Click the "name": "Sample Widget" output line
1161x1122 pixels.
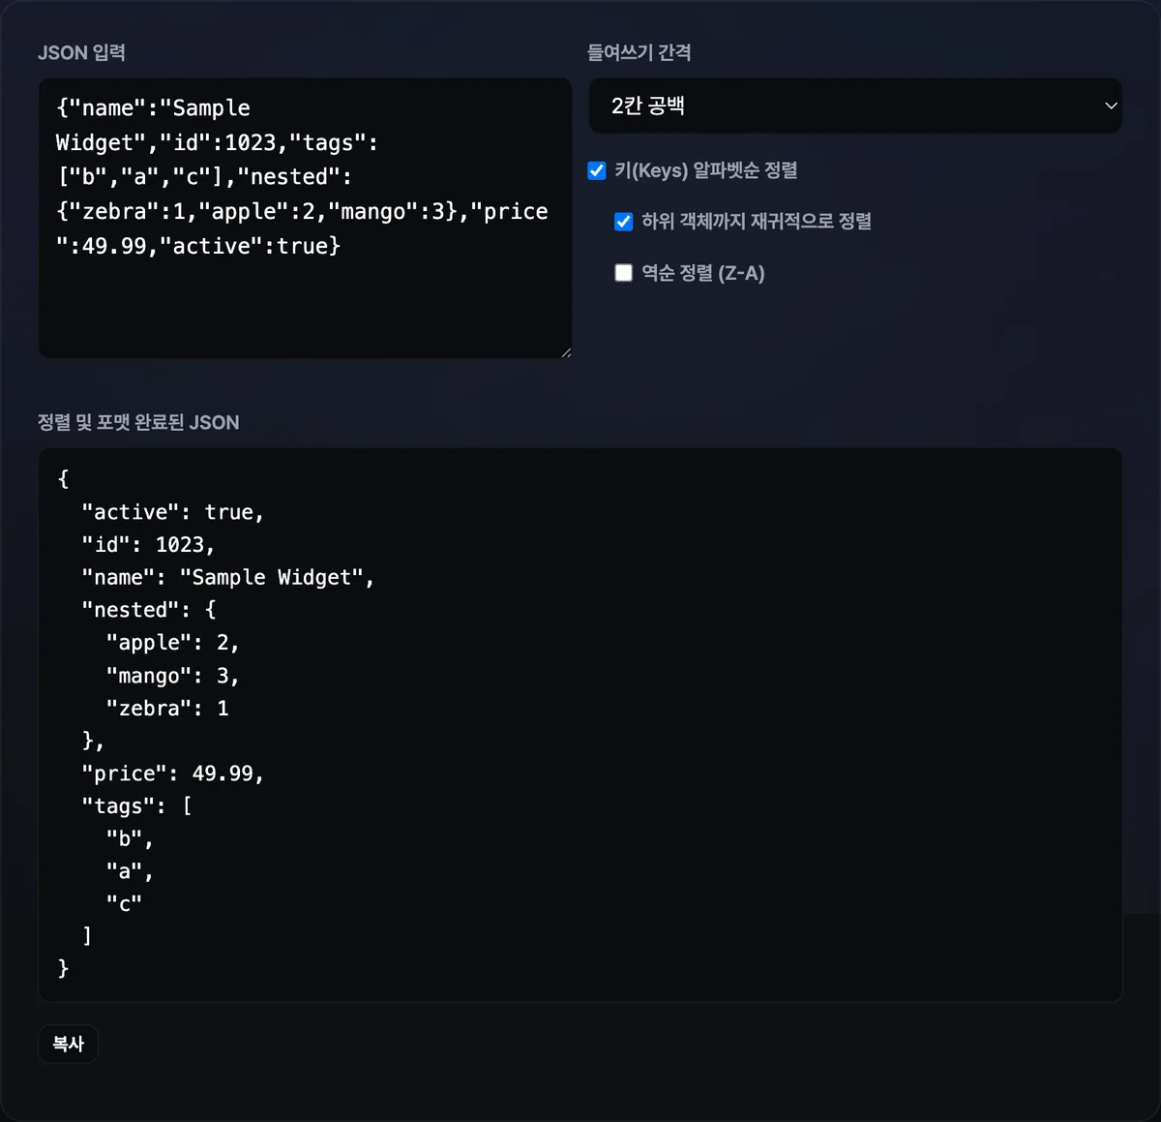227,578
